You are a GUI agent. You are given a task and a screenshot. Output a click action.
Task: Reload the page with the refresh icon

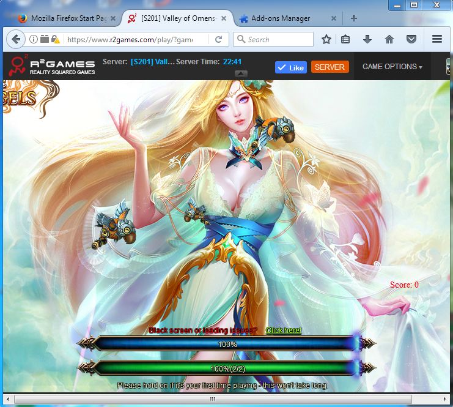point(218,40)
